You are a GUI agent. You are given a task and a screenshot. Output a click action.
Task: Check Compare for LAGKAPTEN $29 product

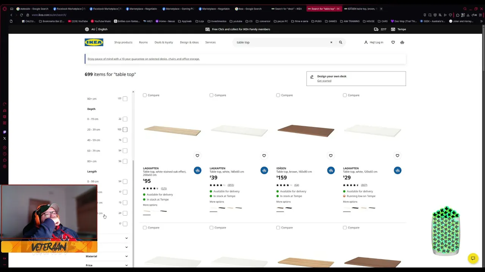click(x=345, y=95)
